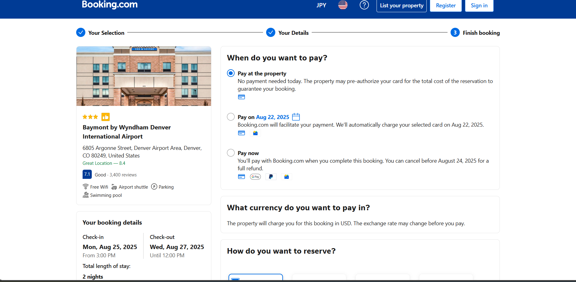Click the 2 nights stay length

[93, 277]
